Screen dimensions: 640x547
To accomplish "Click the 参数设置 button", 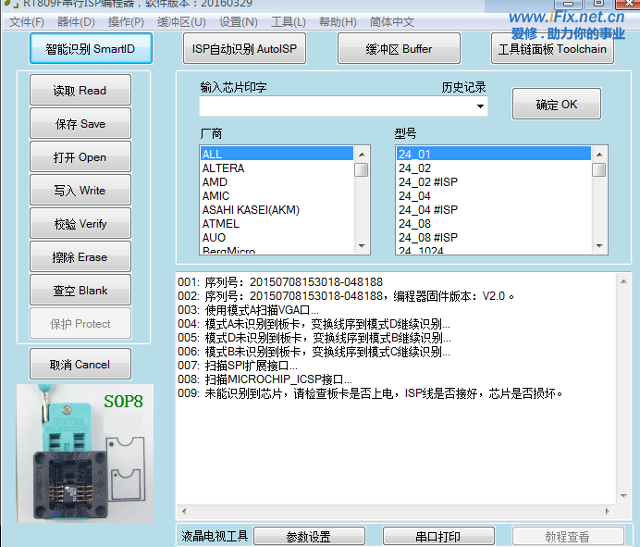I will [x=309, y=536].
